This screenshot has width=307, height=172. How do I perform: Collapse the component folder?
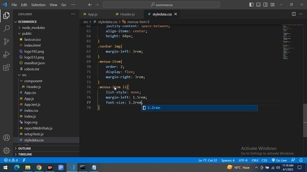coord(33,81)
